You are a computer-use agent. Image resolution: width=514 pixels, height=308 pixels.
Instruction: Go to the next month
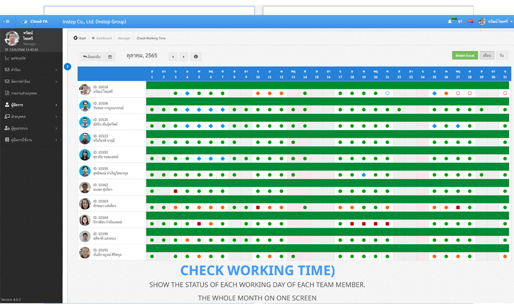[x=184, y=57]
